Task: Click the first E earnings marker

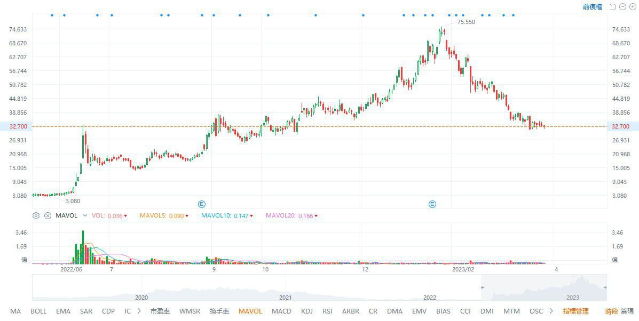Action: tap(202, 204)
